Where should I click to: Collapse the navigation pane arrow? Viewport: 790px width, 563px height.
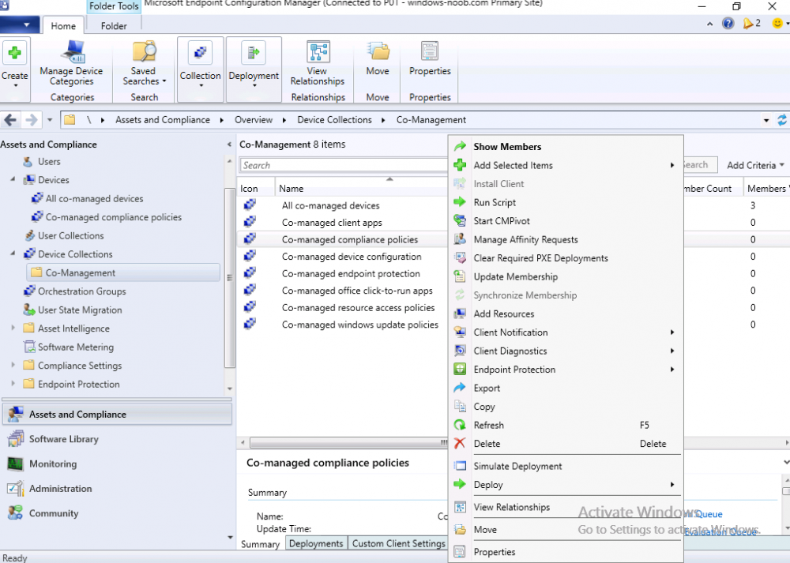coord(229,145)
